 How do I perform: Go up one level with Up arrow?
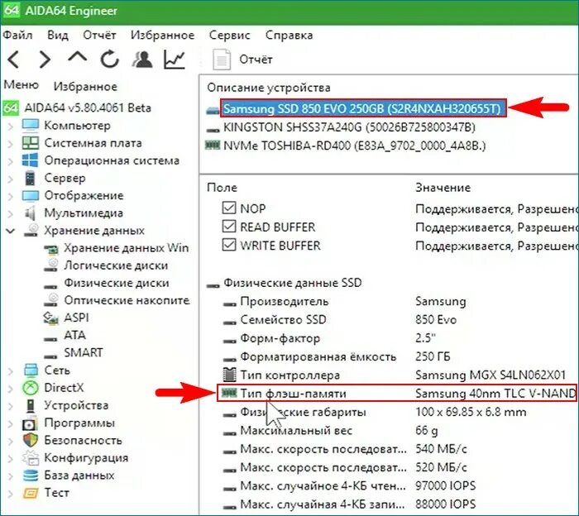pos(78,58)
